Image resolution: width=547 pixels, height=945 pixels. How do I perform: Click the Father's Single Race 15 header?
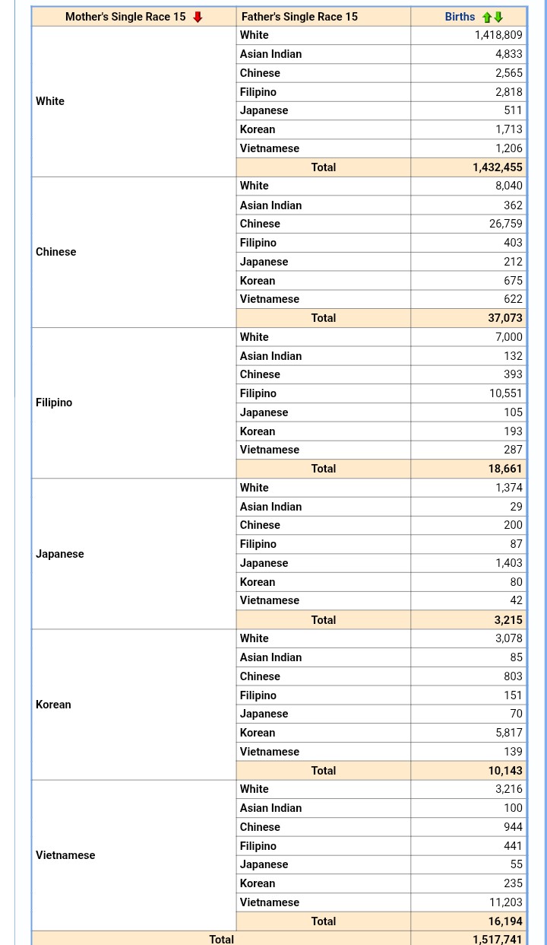pos(299,17)
